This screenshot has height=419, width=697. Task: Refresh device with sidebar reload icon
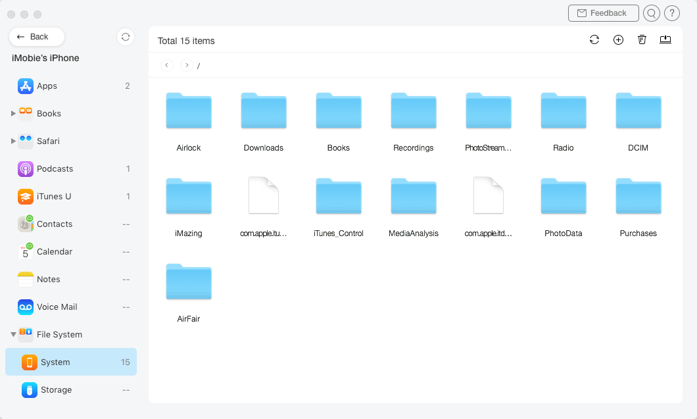(x=126, y=37)
